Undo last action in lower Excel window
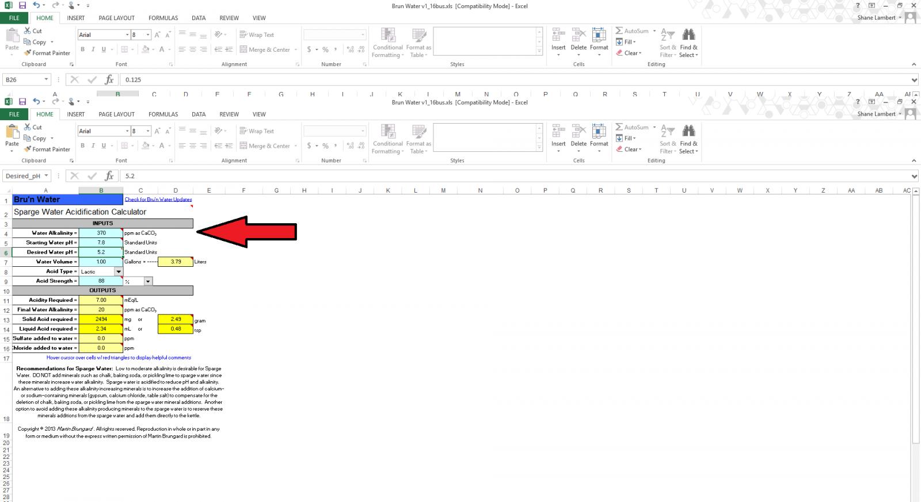The image size is (921, 502). 36,102
